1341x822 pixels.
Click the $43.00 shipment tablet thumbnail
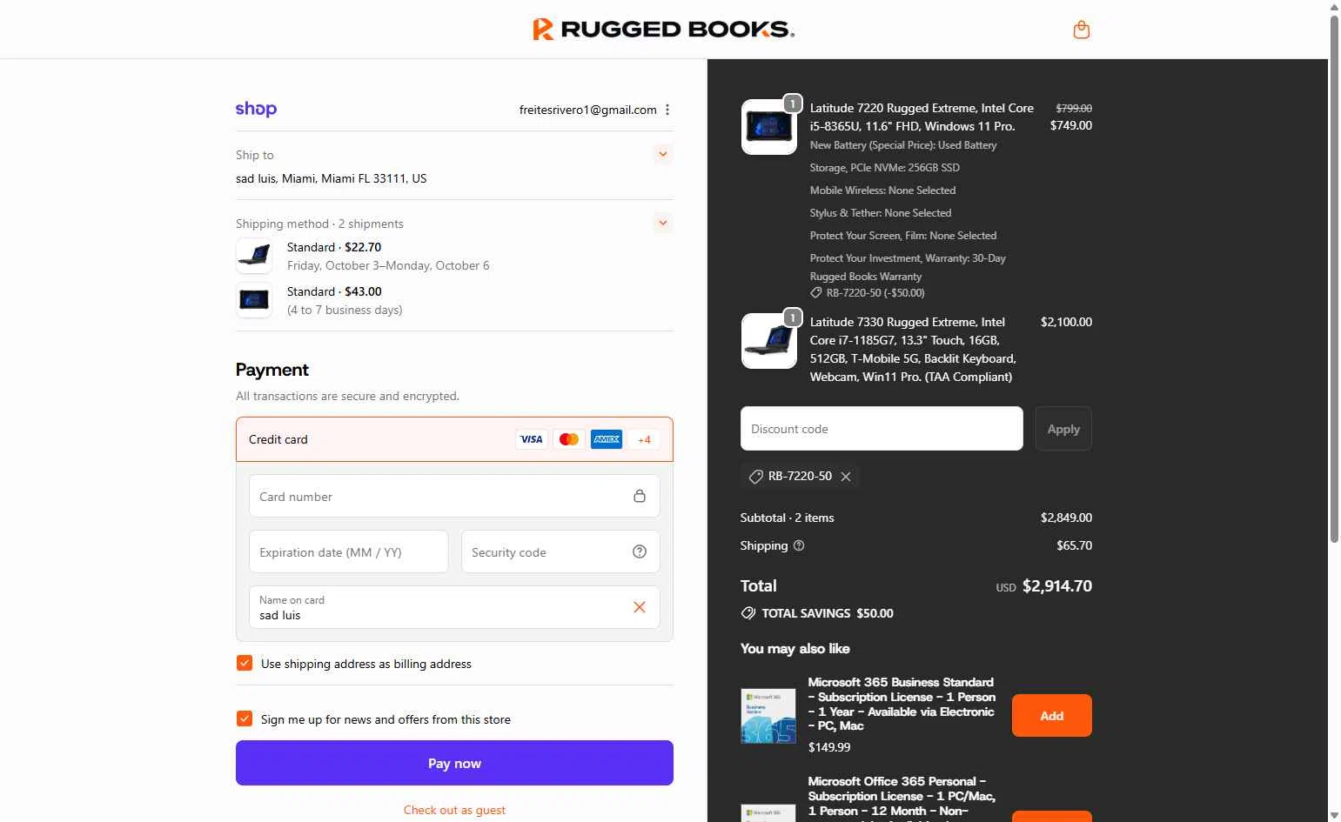[x=254, y=300]
